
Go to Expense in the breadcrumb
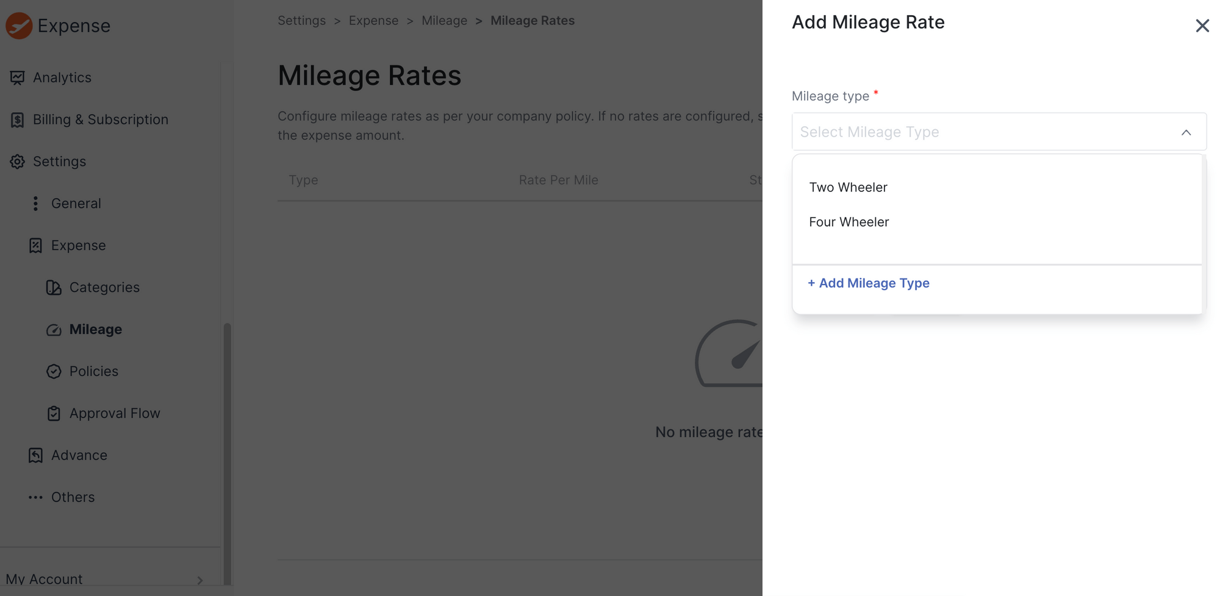point(373,21)
